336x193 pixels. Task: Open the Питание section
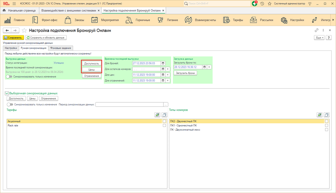click(x=168, y=20)
